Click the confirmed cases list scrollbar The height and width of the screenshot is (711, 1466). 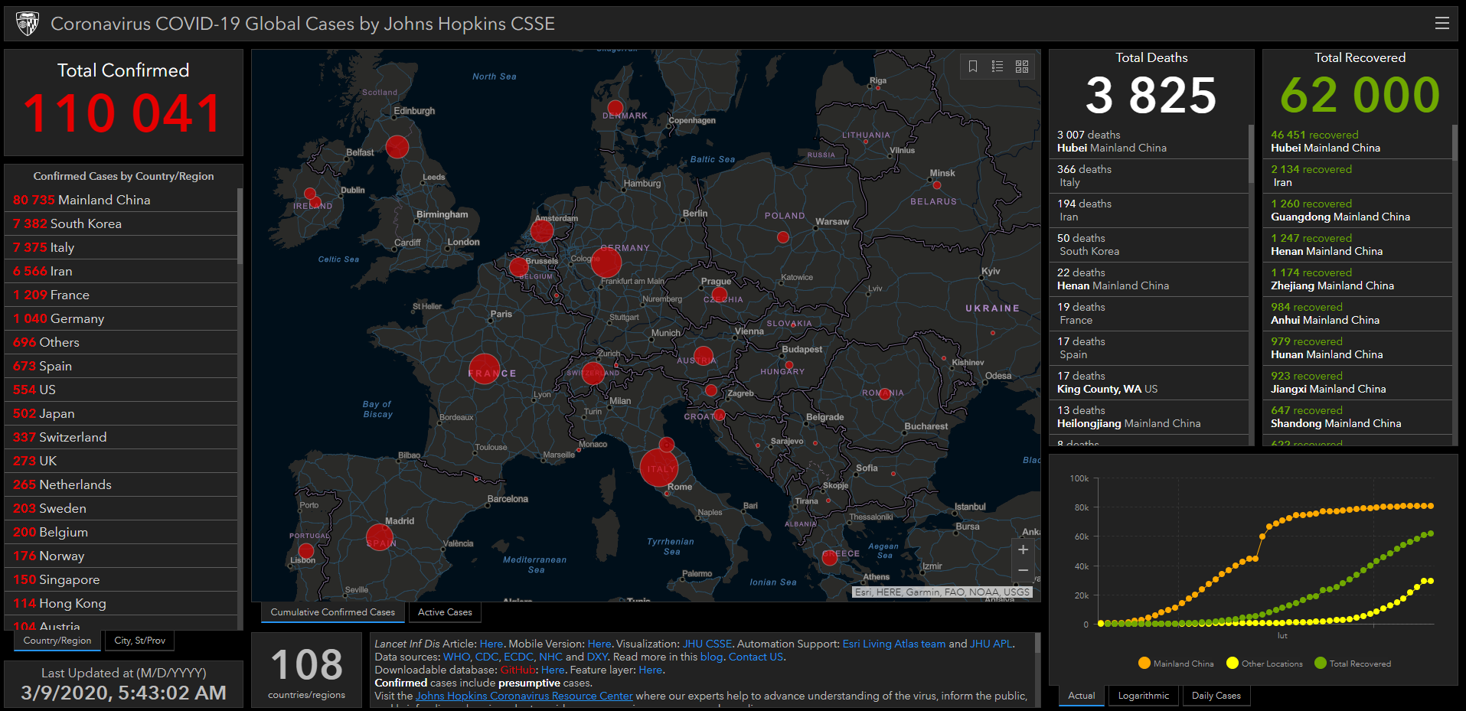[240, 226]
